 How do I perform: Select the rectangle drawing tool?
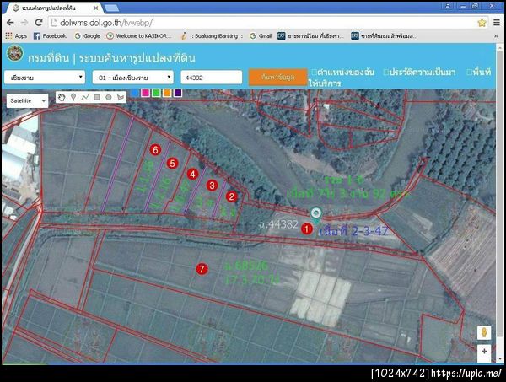(x=96, y=97)
